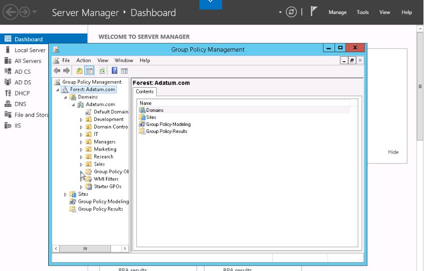
Task: Expand the Managers OU
Action: [81, 142]
